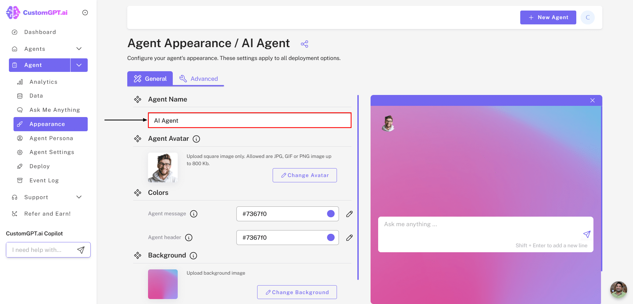Expand the Support menu chevron
Viewport: 633px width, 304px height.
tap(79, 197)
